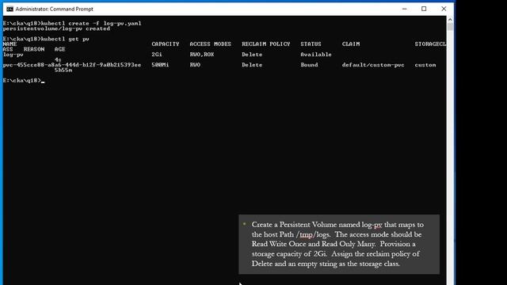Click the 'Bound' status value

(309, 65)
